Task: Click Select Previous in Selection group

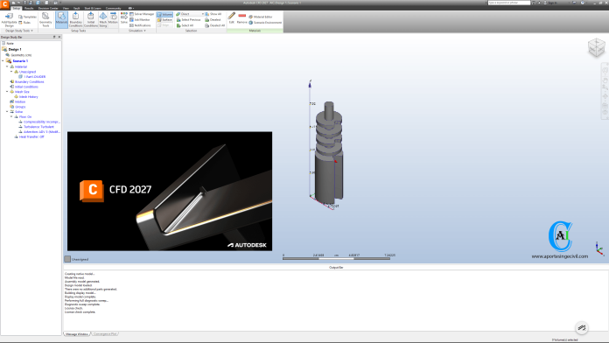Action: click(189, 19)
